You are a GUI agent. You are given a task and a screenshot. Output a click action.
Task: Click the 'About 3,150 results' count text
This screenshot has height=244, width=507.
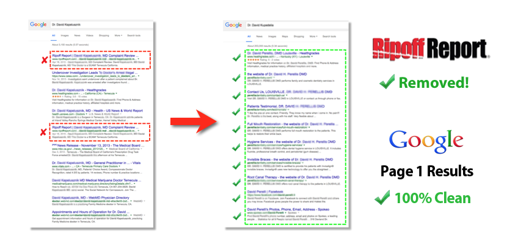[x=67, y=45]
